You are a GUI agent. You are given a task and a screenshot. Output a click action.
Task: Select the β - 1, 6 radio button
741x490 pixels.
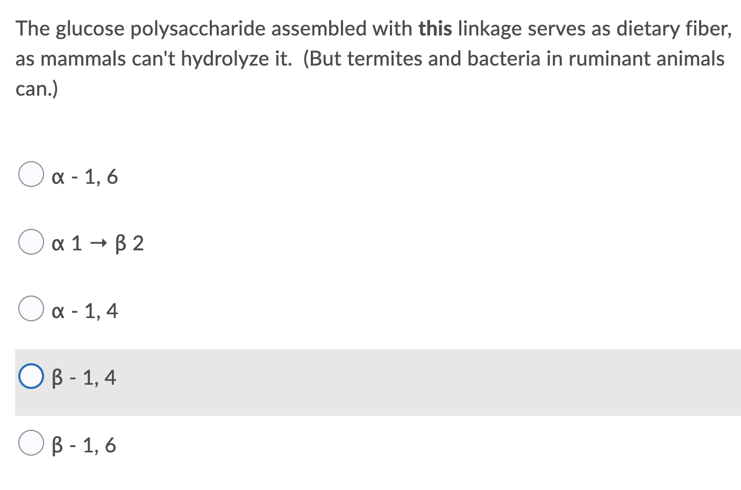point(31,443)
